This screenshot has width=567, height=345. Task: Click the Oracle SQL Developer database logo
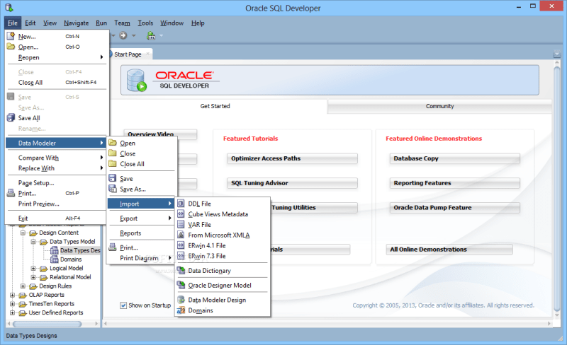137,80
